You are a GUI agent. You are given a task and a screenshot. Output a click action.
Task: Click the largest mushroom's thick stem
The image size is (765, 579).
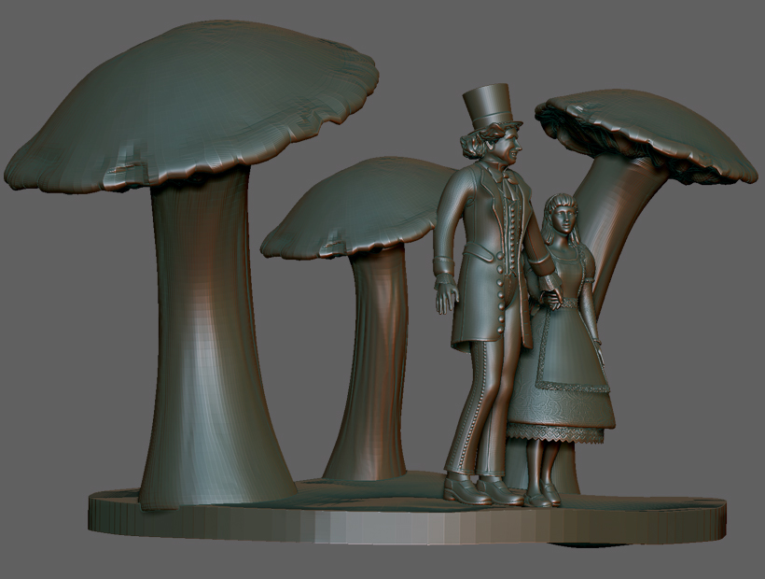tap(210, 342)
